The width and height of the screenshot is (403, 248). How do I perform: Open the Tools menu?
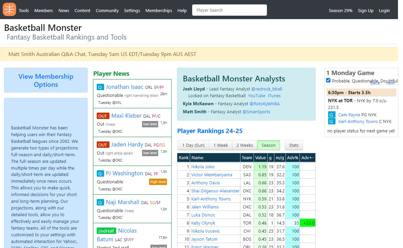[x=24, y=10]
